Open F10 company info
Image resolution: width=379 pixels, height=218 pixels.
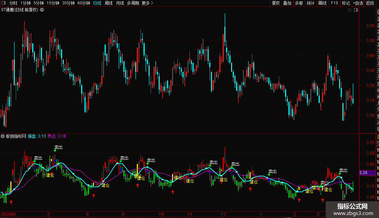point(334,3)
